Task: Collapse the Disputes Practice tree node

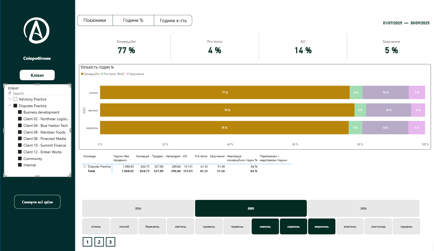Action: (x=10, y=106)
